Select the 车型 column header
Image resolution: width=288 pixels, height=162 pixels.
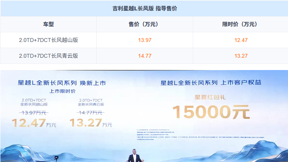pos(48,24)
